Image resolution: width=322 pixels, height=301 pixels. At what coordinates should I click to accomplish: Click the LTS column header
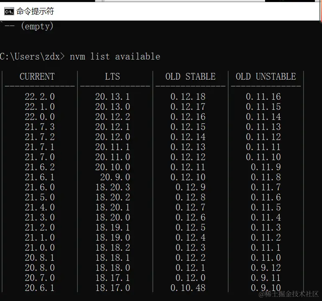click(113, 76)
